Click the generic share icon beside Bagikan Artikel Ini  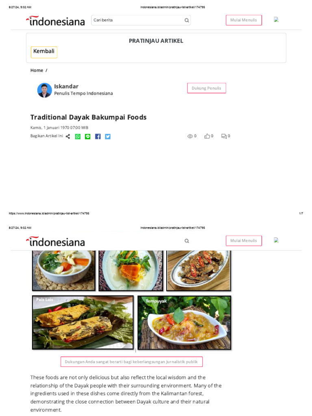pos(68,136)
